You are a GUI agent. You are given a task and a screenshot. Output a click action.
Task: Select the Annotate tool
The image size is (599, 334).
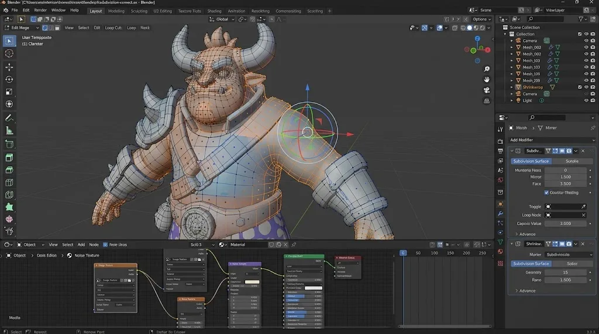(x=9, y=118)
